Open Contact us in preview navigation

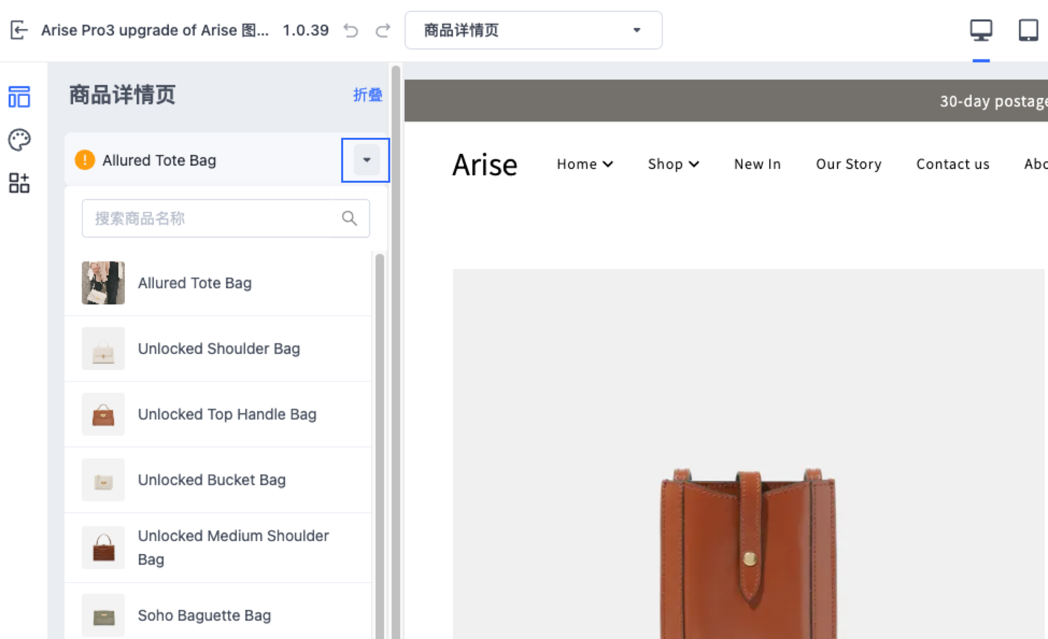[x=953, y=164]
